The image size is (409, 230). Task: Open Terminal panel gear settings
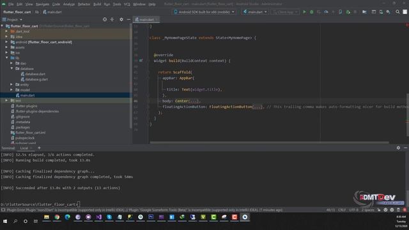point(398,148)
